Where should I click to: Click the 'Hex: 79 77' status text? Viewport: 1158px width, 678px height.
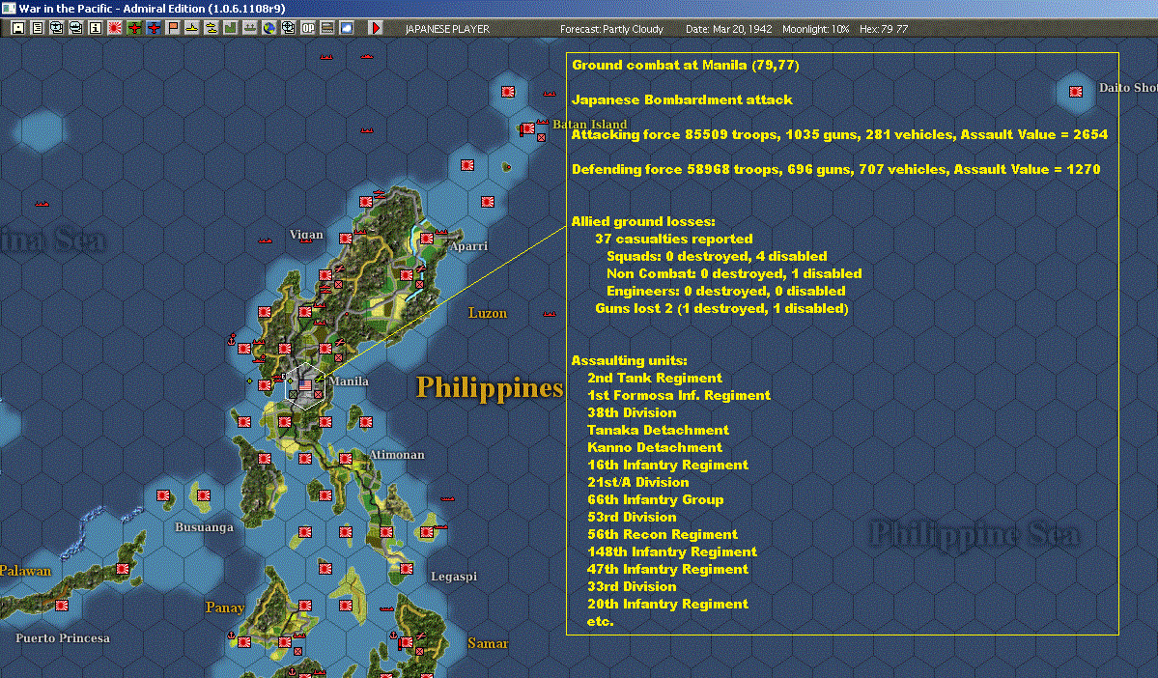click(884, 29)
